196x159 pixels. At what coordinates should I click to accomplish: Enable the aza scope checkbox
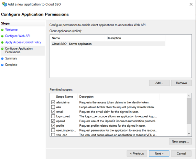pyautogui.click(x=53, y=107)
